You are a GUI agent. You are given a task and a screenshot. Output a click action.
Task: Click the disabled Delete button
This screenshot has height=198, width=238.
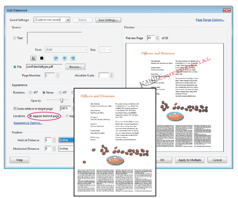pyautogui.click(x=83, y=20)
